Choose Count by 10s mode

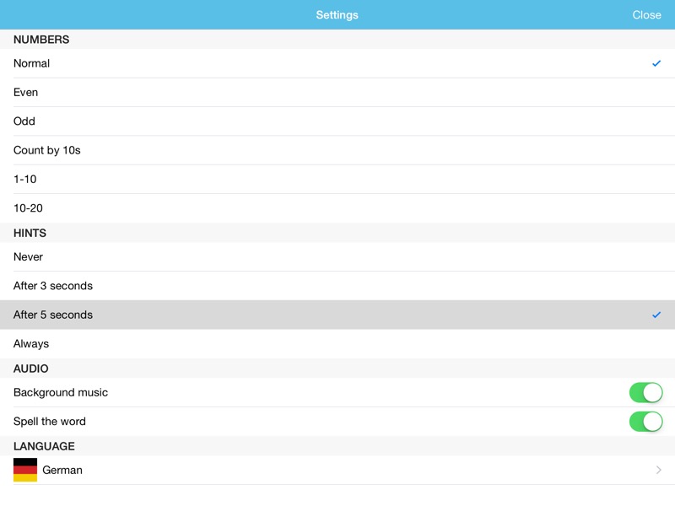47,150
